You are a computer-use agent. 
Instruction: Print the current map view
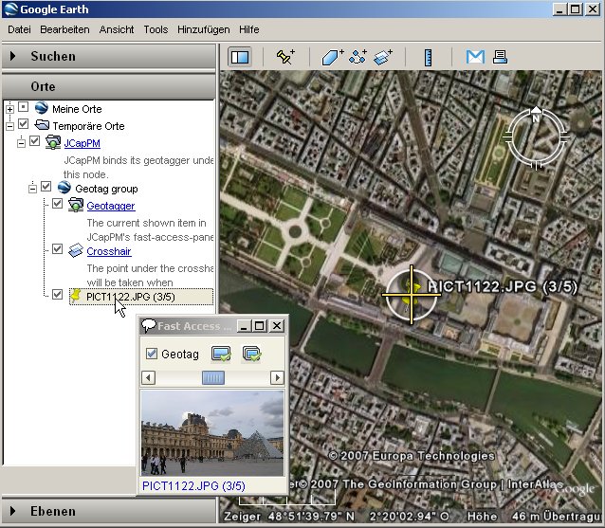[500, 57]
